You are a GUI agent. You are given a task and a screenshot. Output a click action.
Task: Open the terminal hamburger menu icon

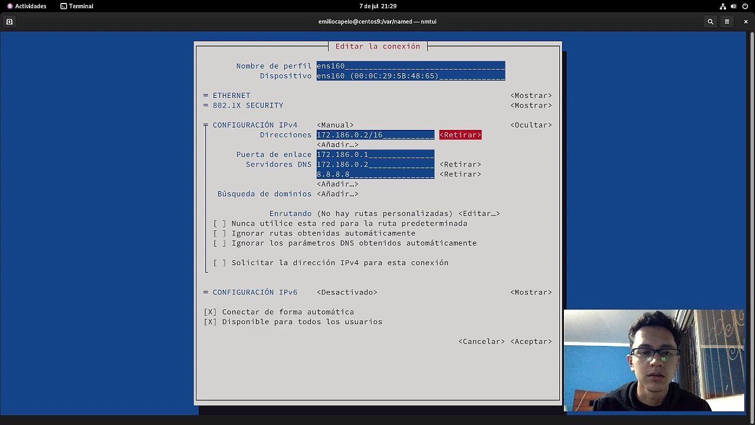(x=727, y=22)
